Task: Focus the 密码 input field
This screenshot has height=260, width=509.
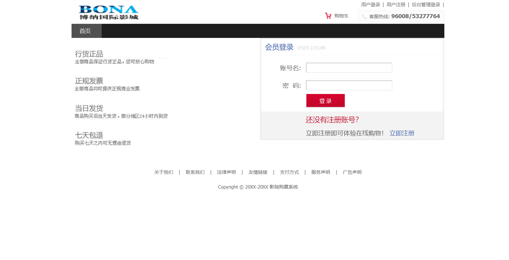Action: point(349,85)
